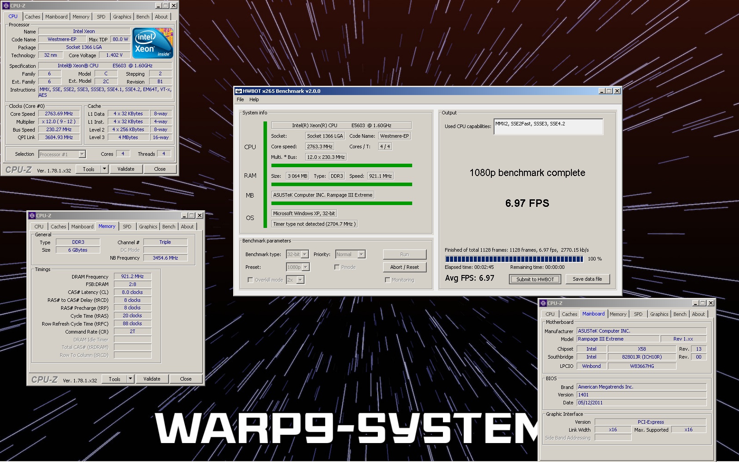Click Level 3 cache 4 MBytes value

(128, 137)
